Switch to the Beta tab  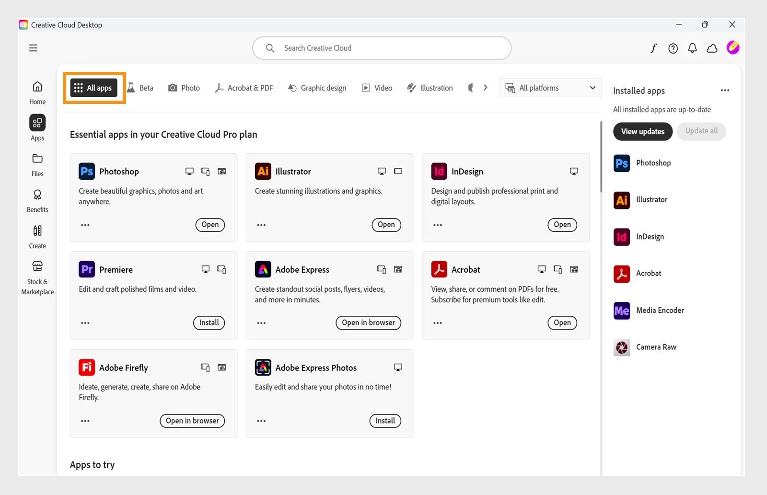point(141,88)
